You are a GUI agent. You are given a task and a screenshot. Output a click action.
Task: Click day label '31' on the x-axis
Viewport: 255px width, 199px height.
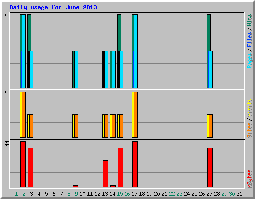pyautogui.click(x=239, y=194)
